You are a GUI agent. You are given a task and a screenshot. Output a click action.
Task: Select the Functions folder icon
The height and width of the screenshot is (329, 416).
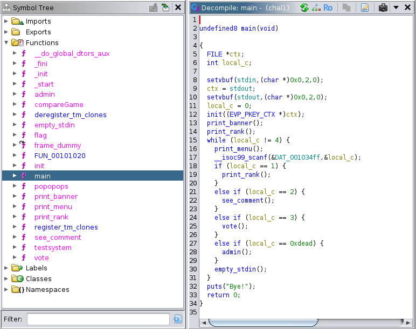17,42
